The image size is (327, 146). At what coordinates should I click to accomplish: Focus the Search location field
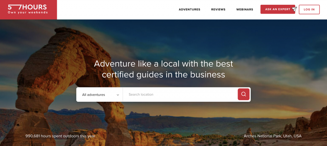(x=180, y=94)
